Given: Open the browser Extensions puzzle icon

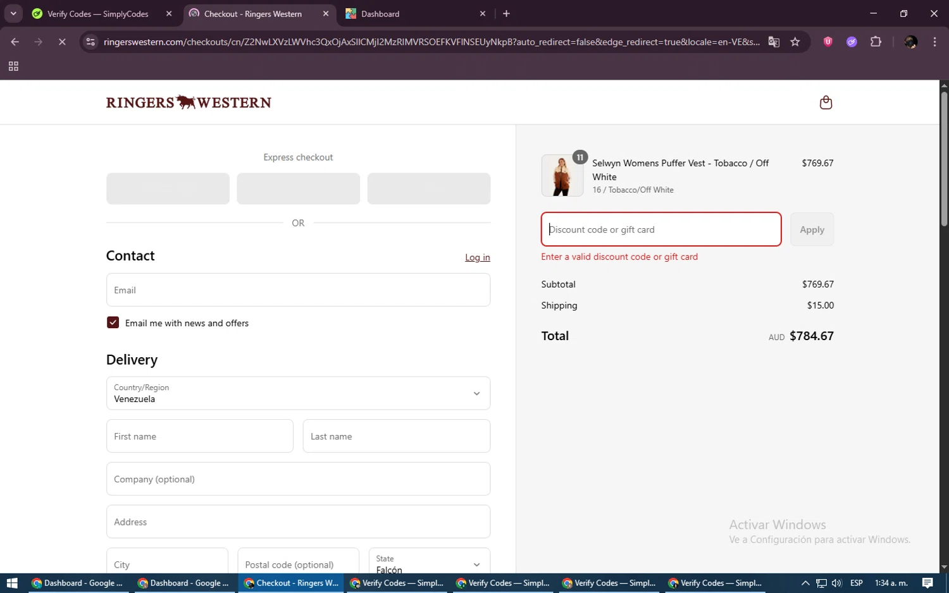Looking at the screenshot, I should 876,42.
